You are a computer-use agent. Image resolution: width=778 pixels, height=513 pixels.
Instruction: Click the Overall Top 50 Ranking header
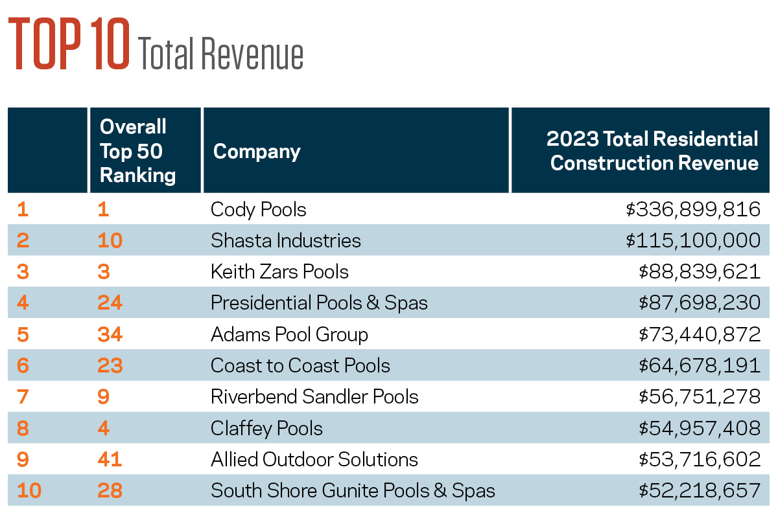click(137, 151)
